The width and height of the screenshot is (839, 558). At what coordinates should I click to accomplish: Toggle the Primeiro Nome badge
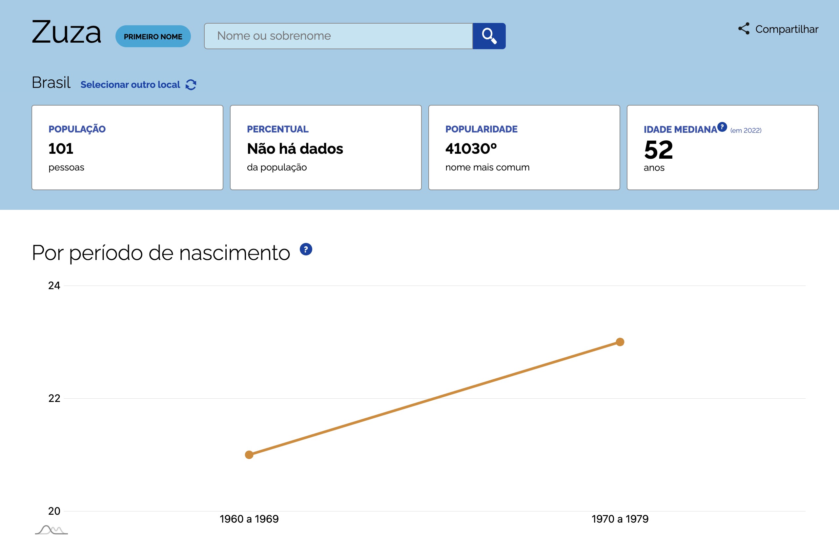153,36
